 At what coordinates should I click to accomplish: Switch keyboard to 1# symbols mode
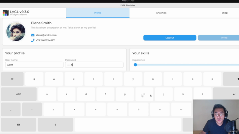[x=12, y=79]
